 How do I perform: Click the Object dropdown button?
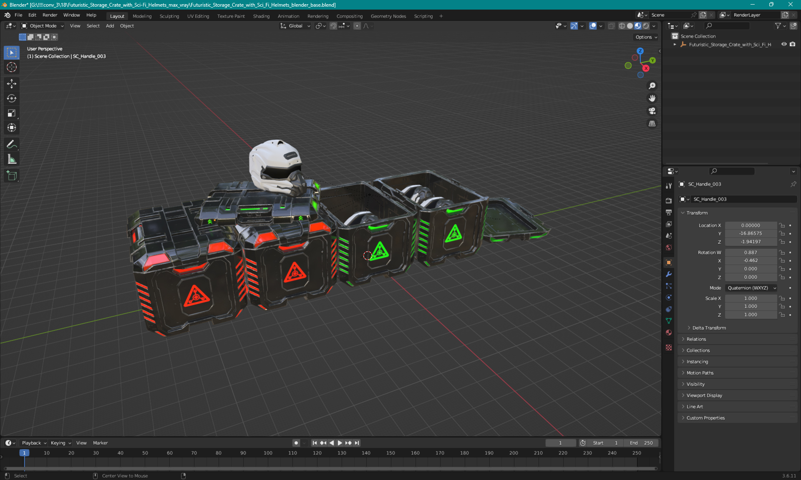click(127, 26)
